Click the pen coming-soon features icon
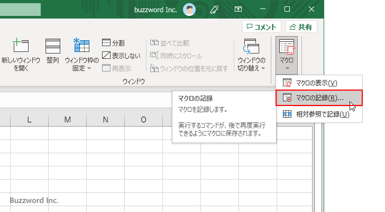The width and height of the screenshot is (385, 212). pyautogui.click(x=214, y=10)
